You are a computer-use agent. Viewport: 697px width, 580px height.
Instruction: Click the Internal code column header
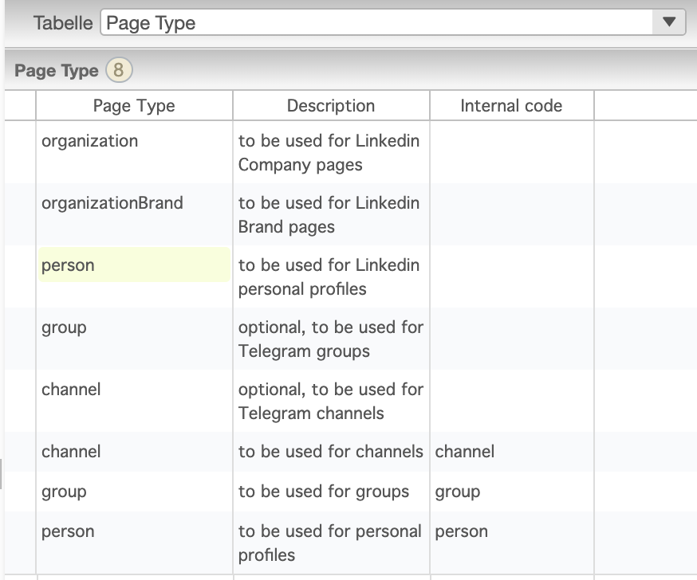pyautogui.click(x=511, y=106)
